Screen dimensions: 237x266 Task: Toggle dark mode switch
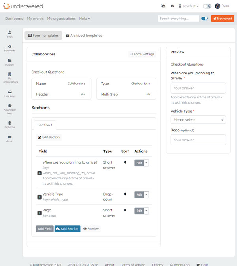(x=207, y=6)
